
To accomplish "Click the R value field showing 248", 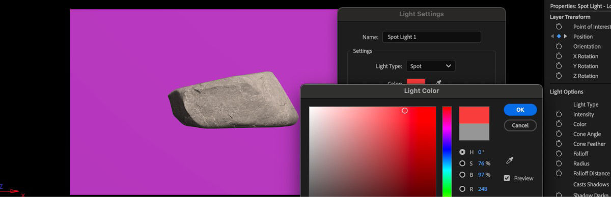I will [x=483, y=189].
